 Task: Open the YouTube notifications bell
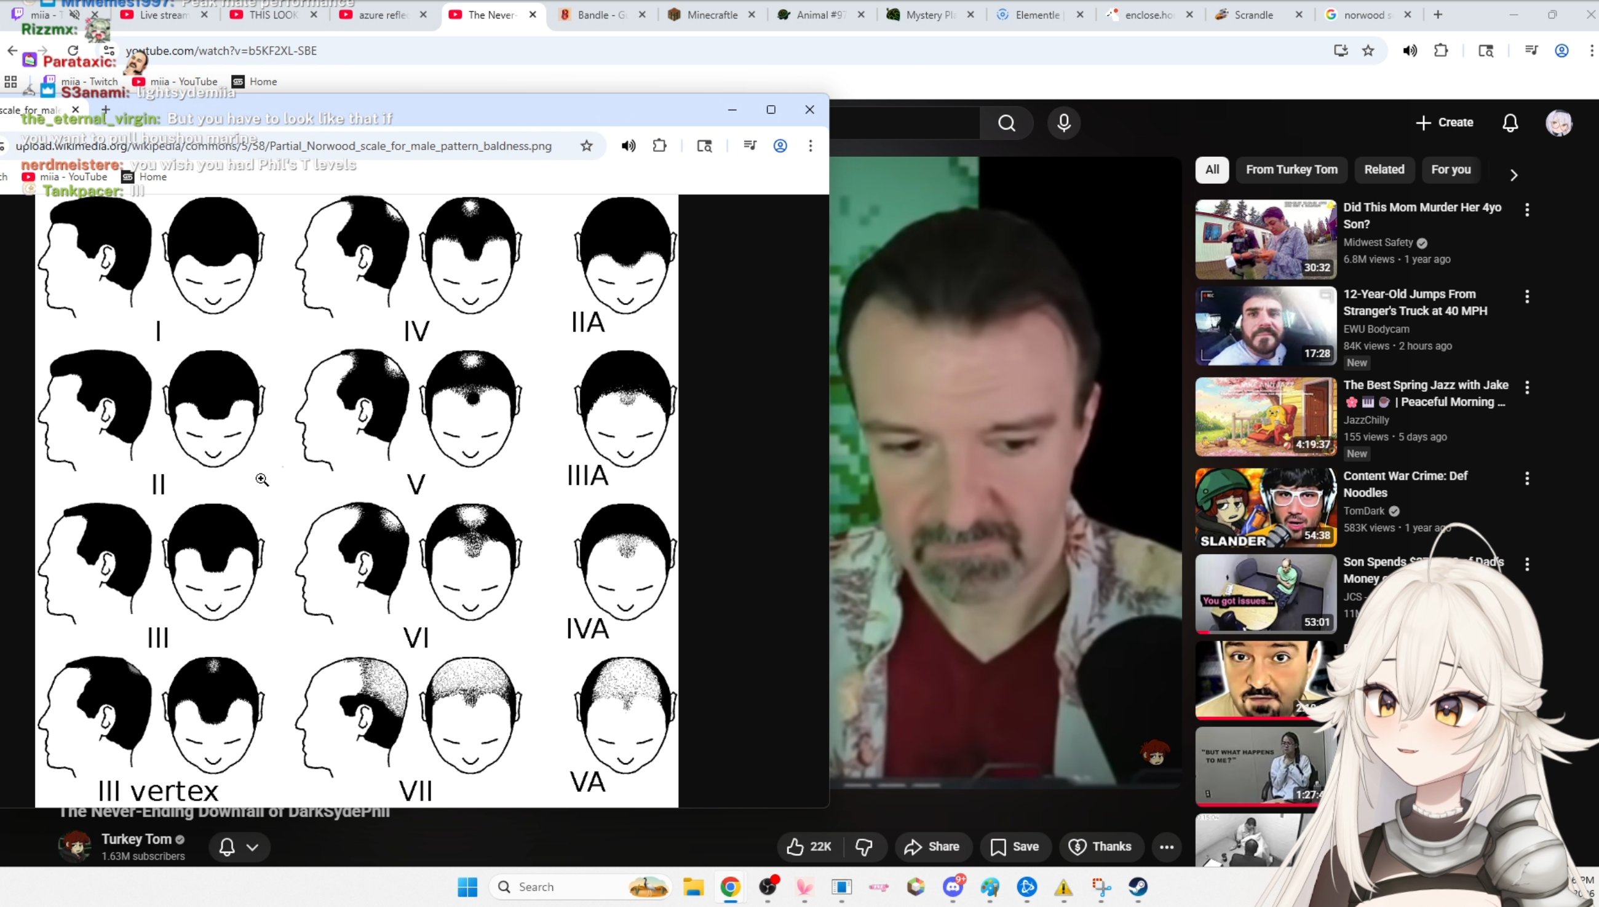[x=1510, y=123]
